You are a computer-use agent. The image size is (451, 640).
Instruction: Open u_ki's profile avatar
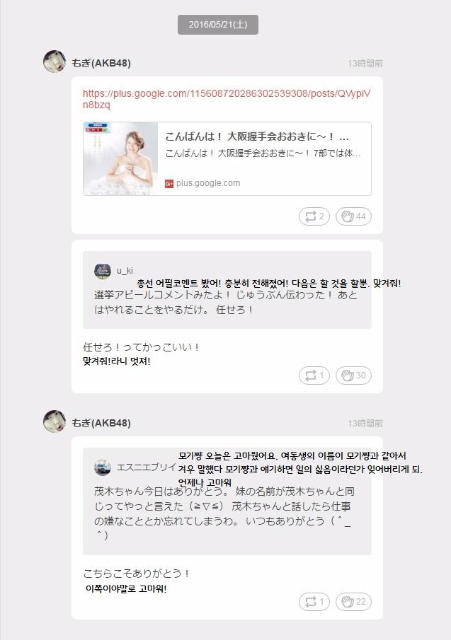click(x=103, y=271)
